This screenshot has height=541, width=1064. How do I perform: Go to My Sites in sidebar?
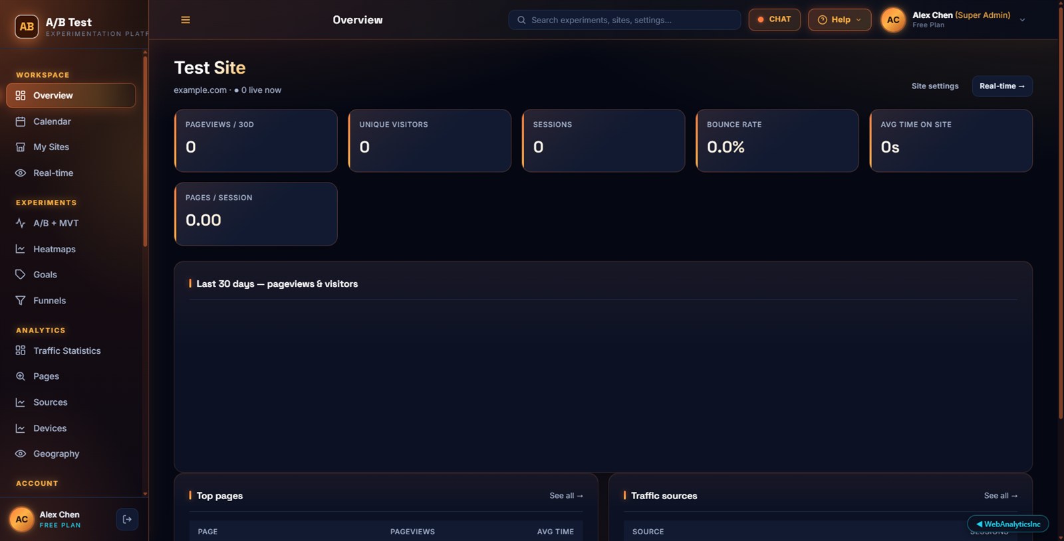tap(71, 147)
